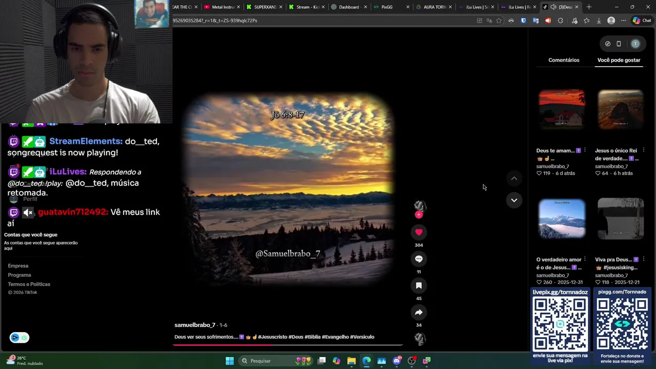Seek along the video progress bar

coord(288,345)
